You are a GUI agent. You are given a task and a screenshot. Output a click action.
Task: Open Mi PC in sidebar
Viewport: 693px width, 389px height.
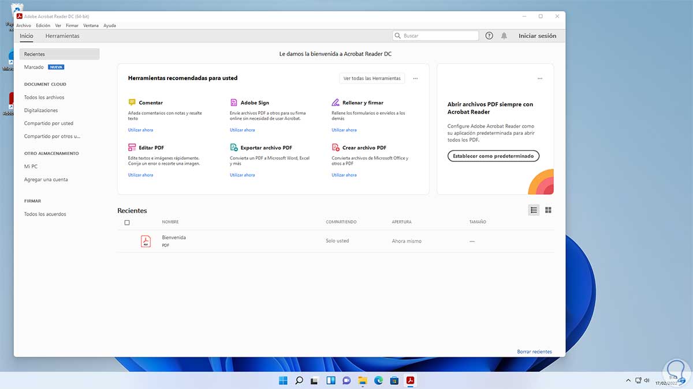click(31, 167)
